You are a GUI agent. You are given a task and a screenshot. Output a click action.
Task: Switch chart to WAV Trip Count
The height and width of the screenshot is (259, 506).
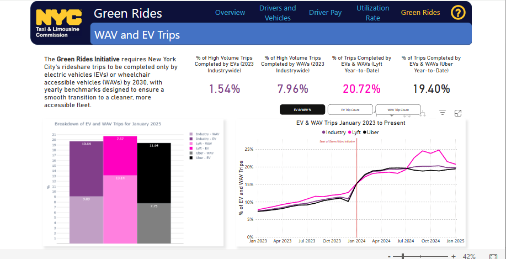[398, 109]
